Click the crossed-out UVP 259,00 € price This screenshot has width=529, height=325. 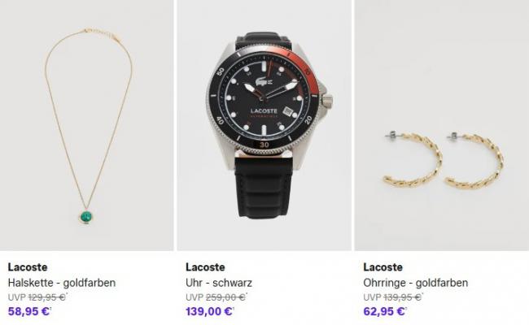(216, 297)
